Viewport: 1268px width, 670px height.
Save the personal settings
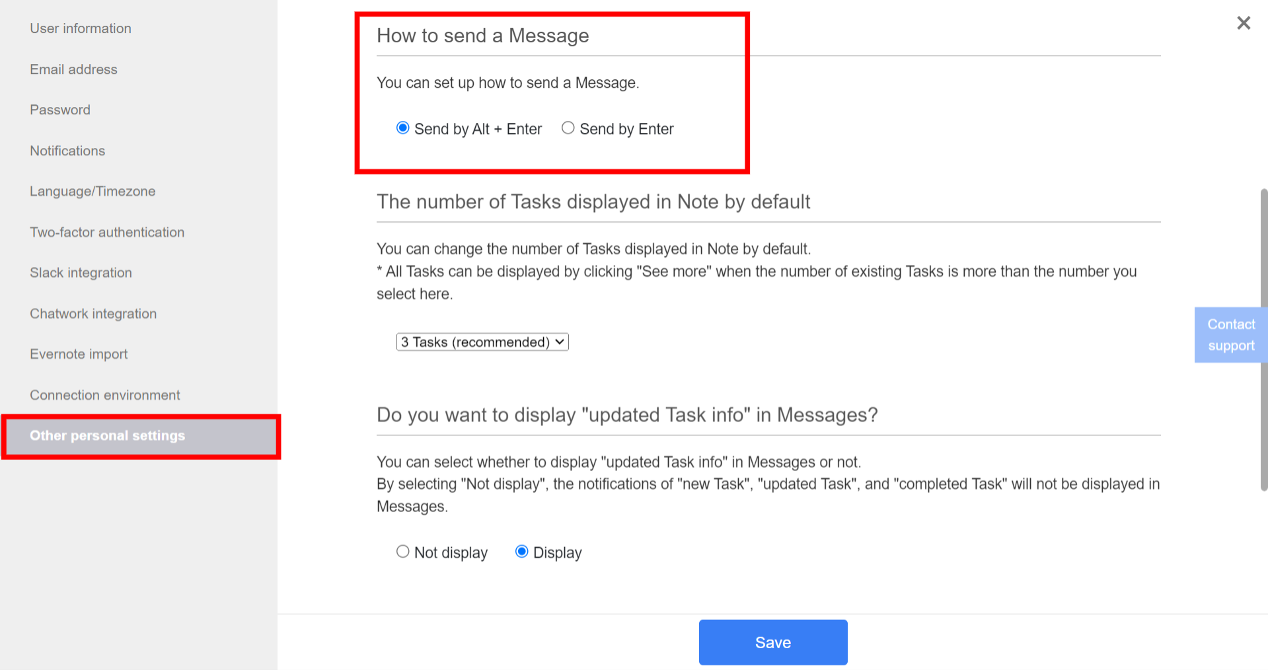click(772, 642)
